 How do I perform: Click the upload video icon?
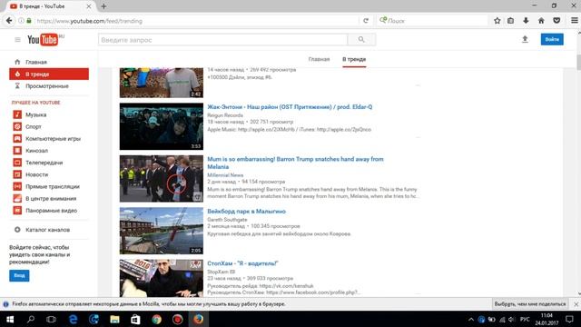pyautogui.click(x=525, y=39)
